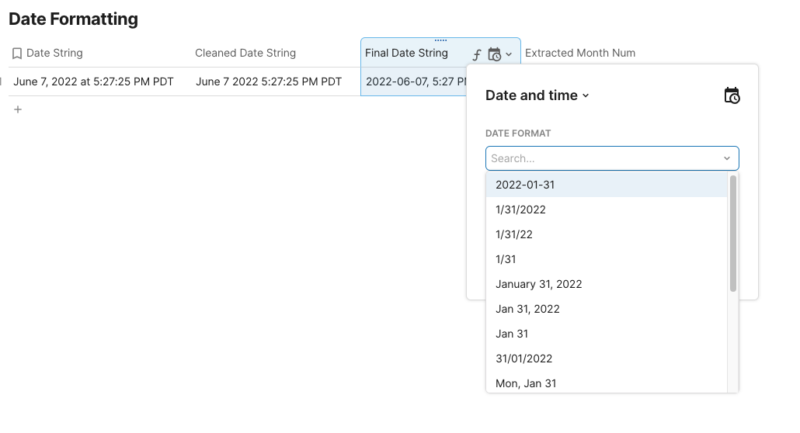Click the plus icon to add a row

tap(18, 109)
